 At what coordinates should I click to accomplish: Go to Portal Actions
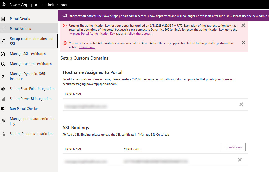tap(20, 29)
